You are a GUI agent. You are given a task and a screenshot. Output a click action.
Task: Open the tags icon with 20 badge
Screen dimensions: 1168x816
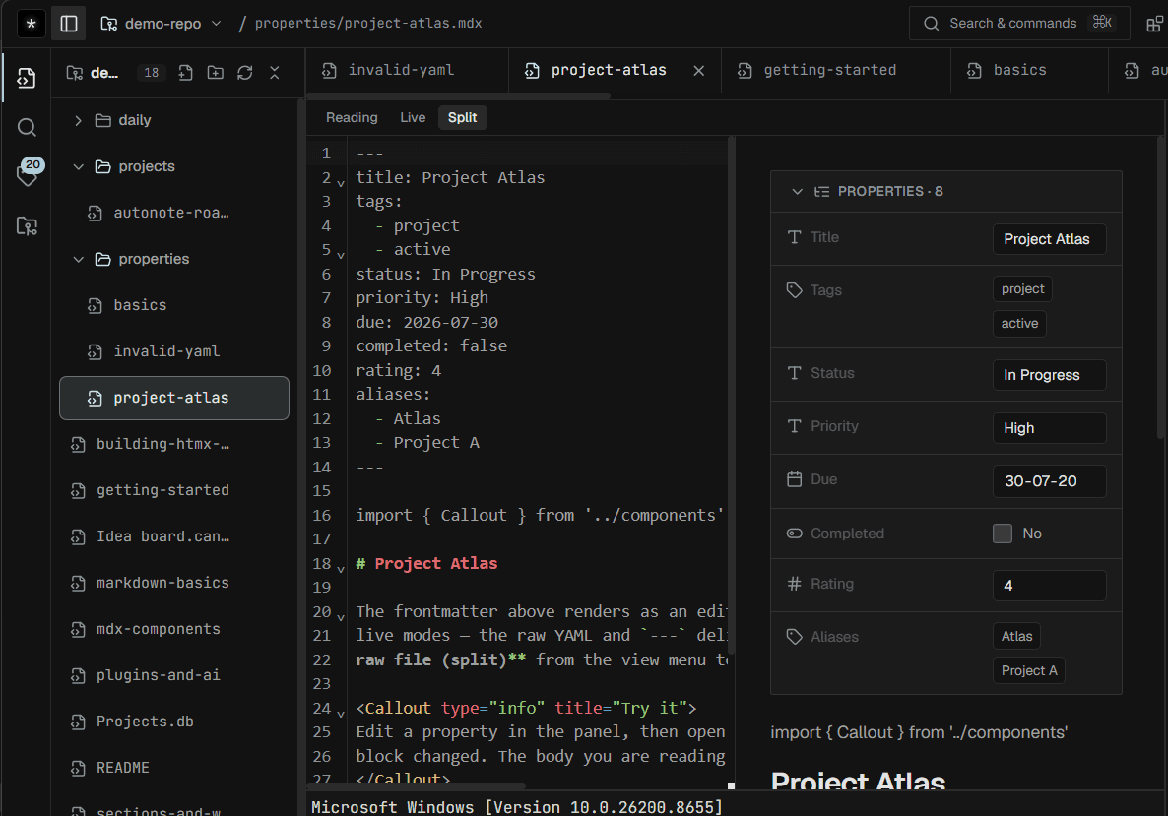pos(29,172)
